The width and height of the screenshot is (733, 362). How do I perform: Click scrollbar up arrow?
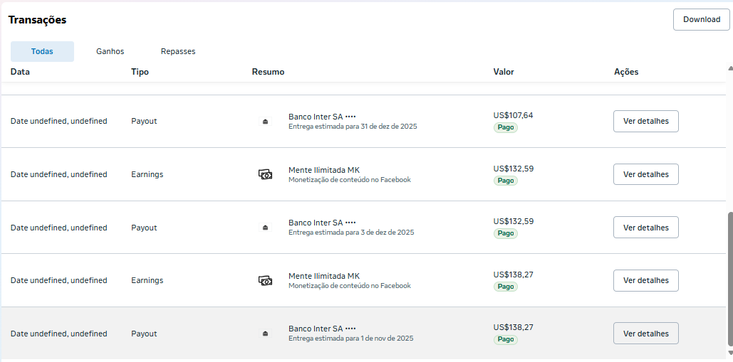pyautogui.click(x=729, y=69)
